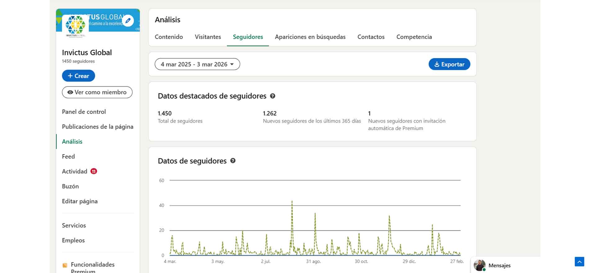The image size is (590, 273).
Task: Click the scroll-to-top arrow button
Action: pyautogui.click(x=579, y=262)
